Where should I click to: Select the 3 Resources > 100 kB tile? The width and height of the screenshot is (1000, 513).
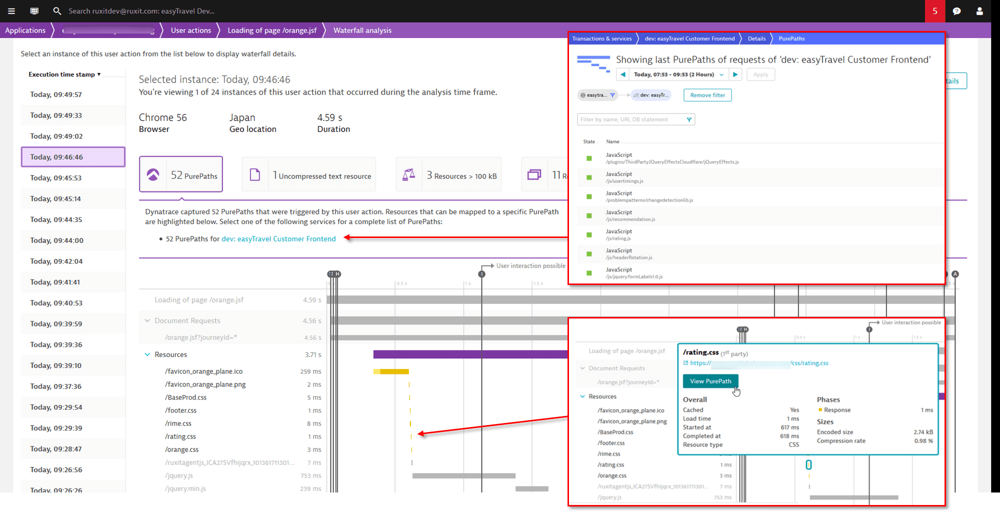point(448,174)
